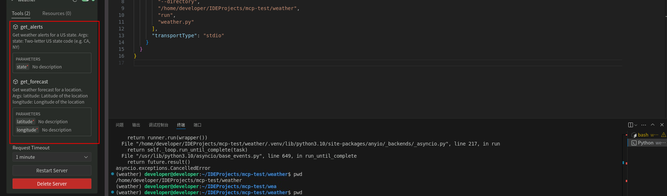
Task: Switch to the Resources (0) tab
Action: 57,14
